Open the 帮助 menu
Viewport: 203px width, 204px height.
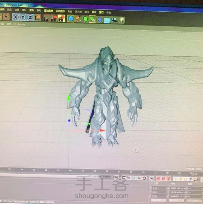[108, 13]
